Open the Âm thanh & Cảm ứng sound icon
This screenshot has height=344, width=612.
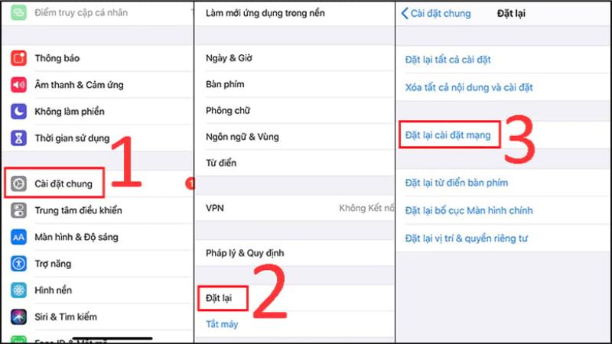tap(18, 85)
